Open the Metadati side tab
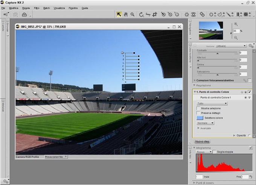The width and height of the screenshot is (256, 185). click(3, 107)
